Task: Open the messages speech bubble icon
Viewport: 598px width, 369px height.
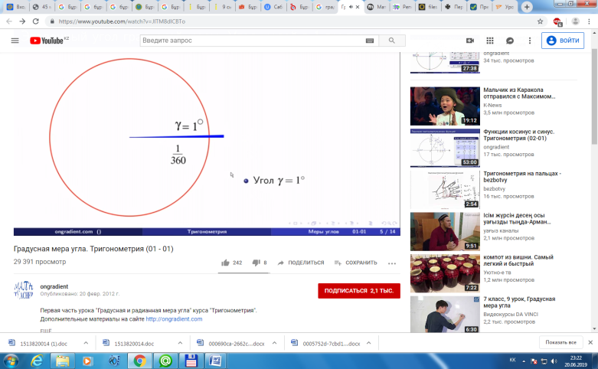Action: [510, 41]
